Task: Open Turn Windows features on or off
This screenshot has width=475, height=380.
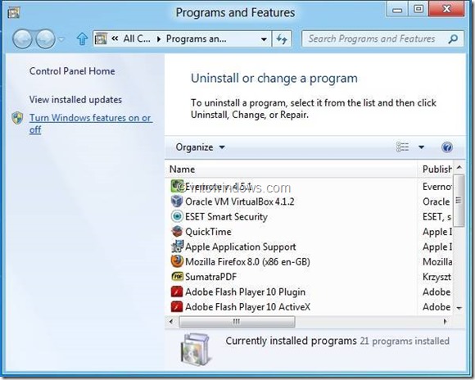Action: tap(91, 124)
